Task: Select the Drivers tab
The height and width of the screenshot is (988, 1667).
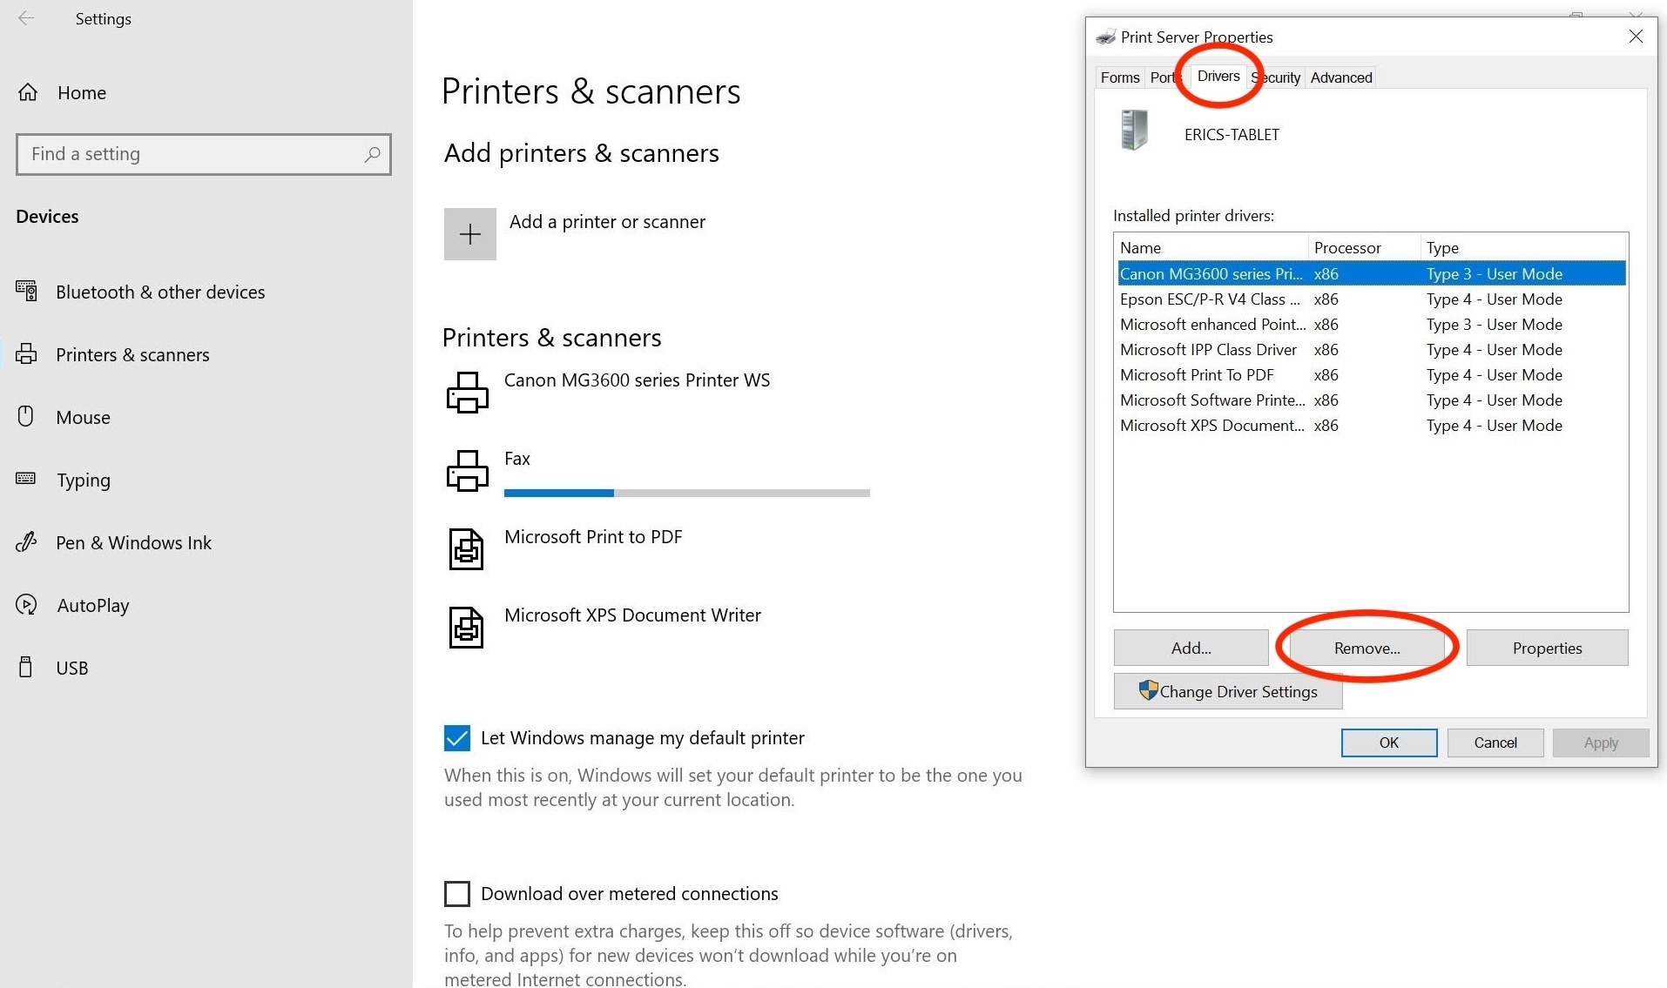Action: pyautogui.click(x=1218, y=76)
